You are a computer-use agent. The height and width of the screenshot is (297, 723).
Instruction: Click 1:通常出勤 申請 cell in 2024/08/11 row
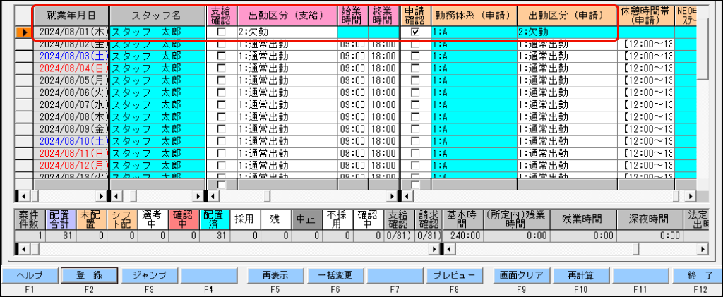pyautogui.click(x=567, y=152)
